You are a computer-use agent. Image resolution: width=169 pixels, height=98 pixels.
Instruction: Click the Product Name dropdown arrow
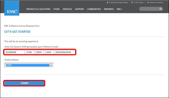(x=51, y=65)
